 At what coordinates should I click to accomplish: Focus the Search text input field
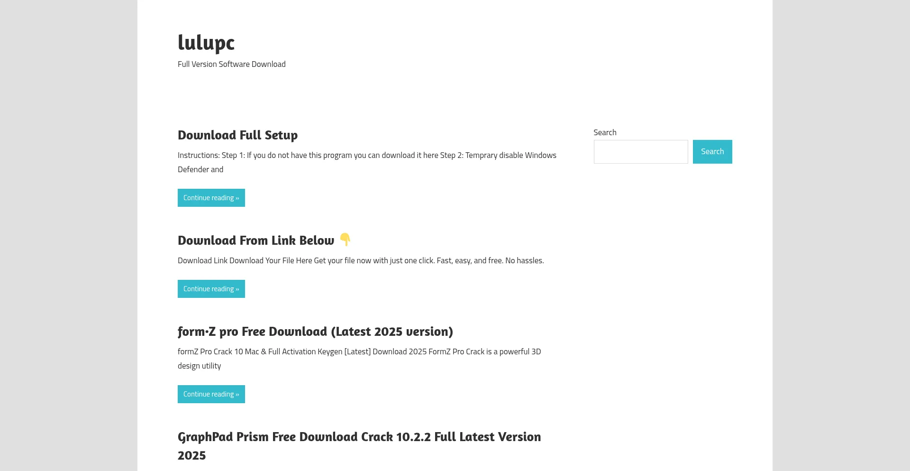[641, 152]
